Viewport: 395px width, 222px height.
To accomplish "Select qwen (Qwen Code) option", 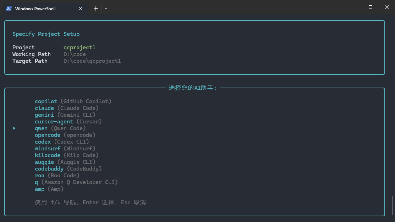I will coord(41,128).
